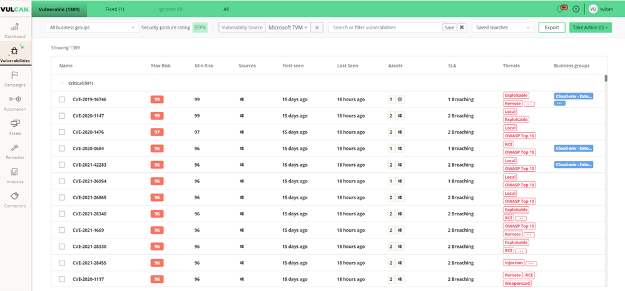Select checkbox for CVE-2020-0684
The width and height of the screenshot is (625, 291).
click(x=62, y=149)
